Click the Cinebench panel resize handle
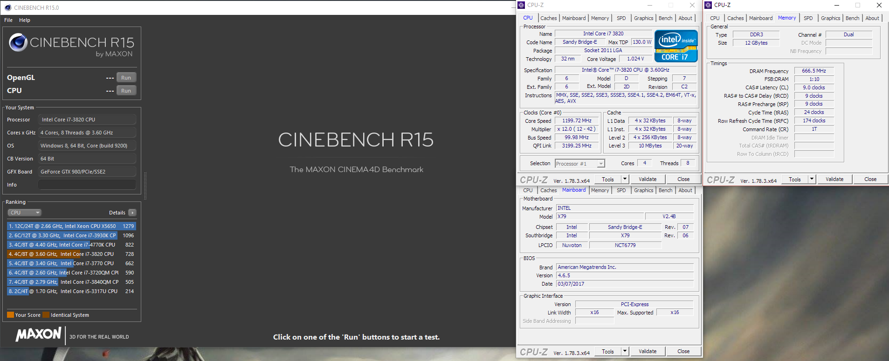 (x=145, y=186)
